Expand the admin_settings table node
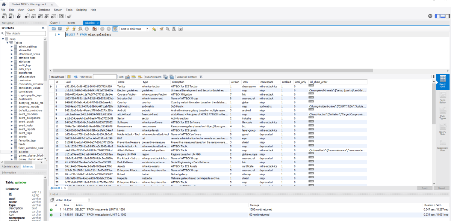Image resolution: width=451 pixels, height=221 pixels. pyautogui.click(x=12, y=46)
